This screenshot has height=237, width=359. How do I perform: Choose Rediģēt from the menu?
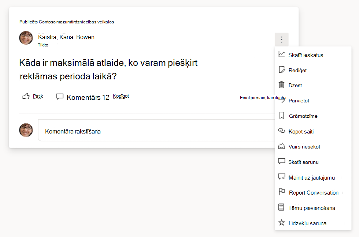[x=313, y=70]
